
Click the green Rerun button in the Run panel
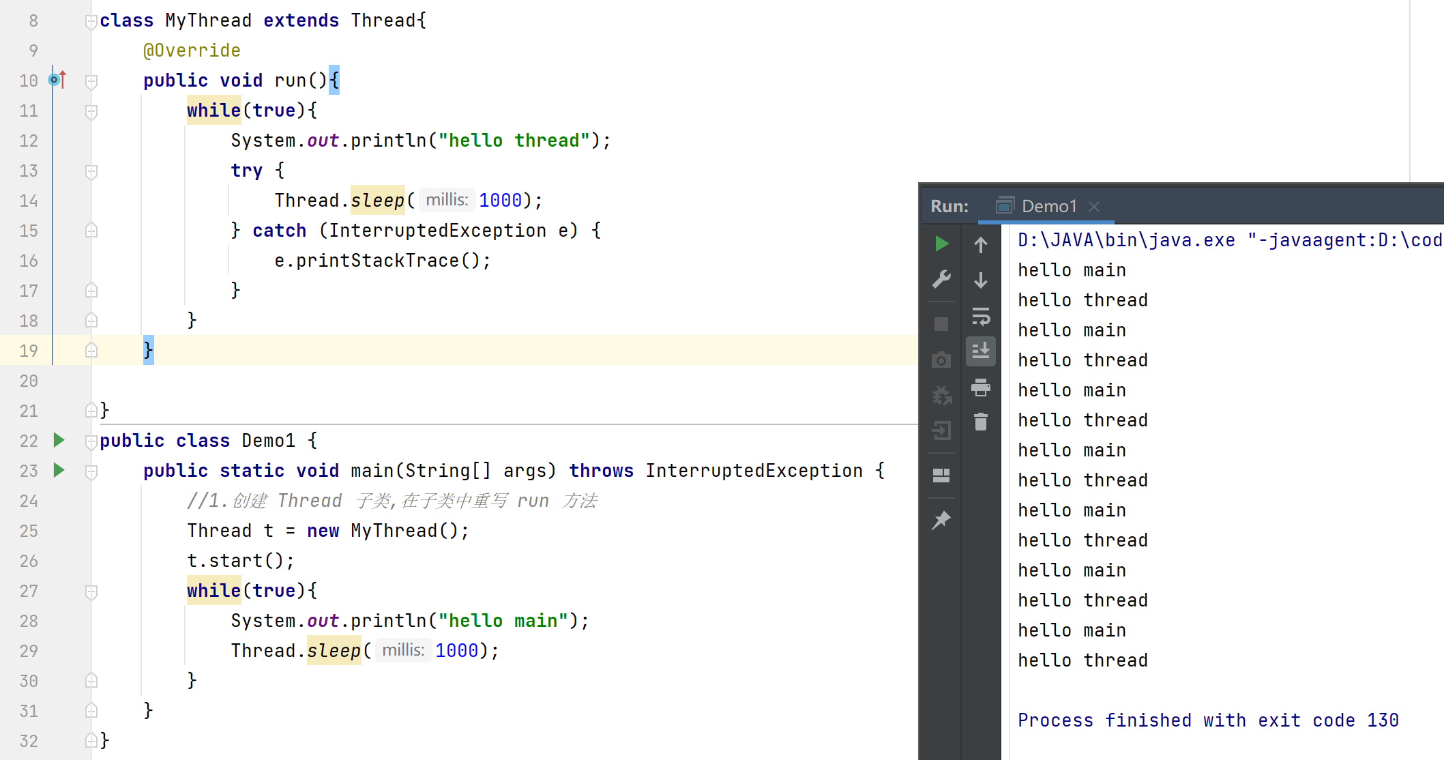941,244
